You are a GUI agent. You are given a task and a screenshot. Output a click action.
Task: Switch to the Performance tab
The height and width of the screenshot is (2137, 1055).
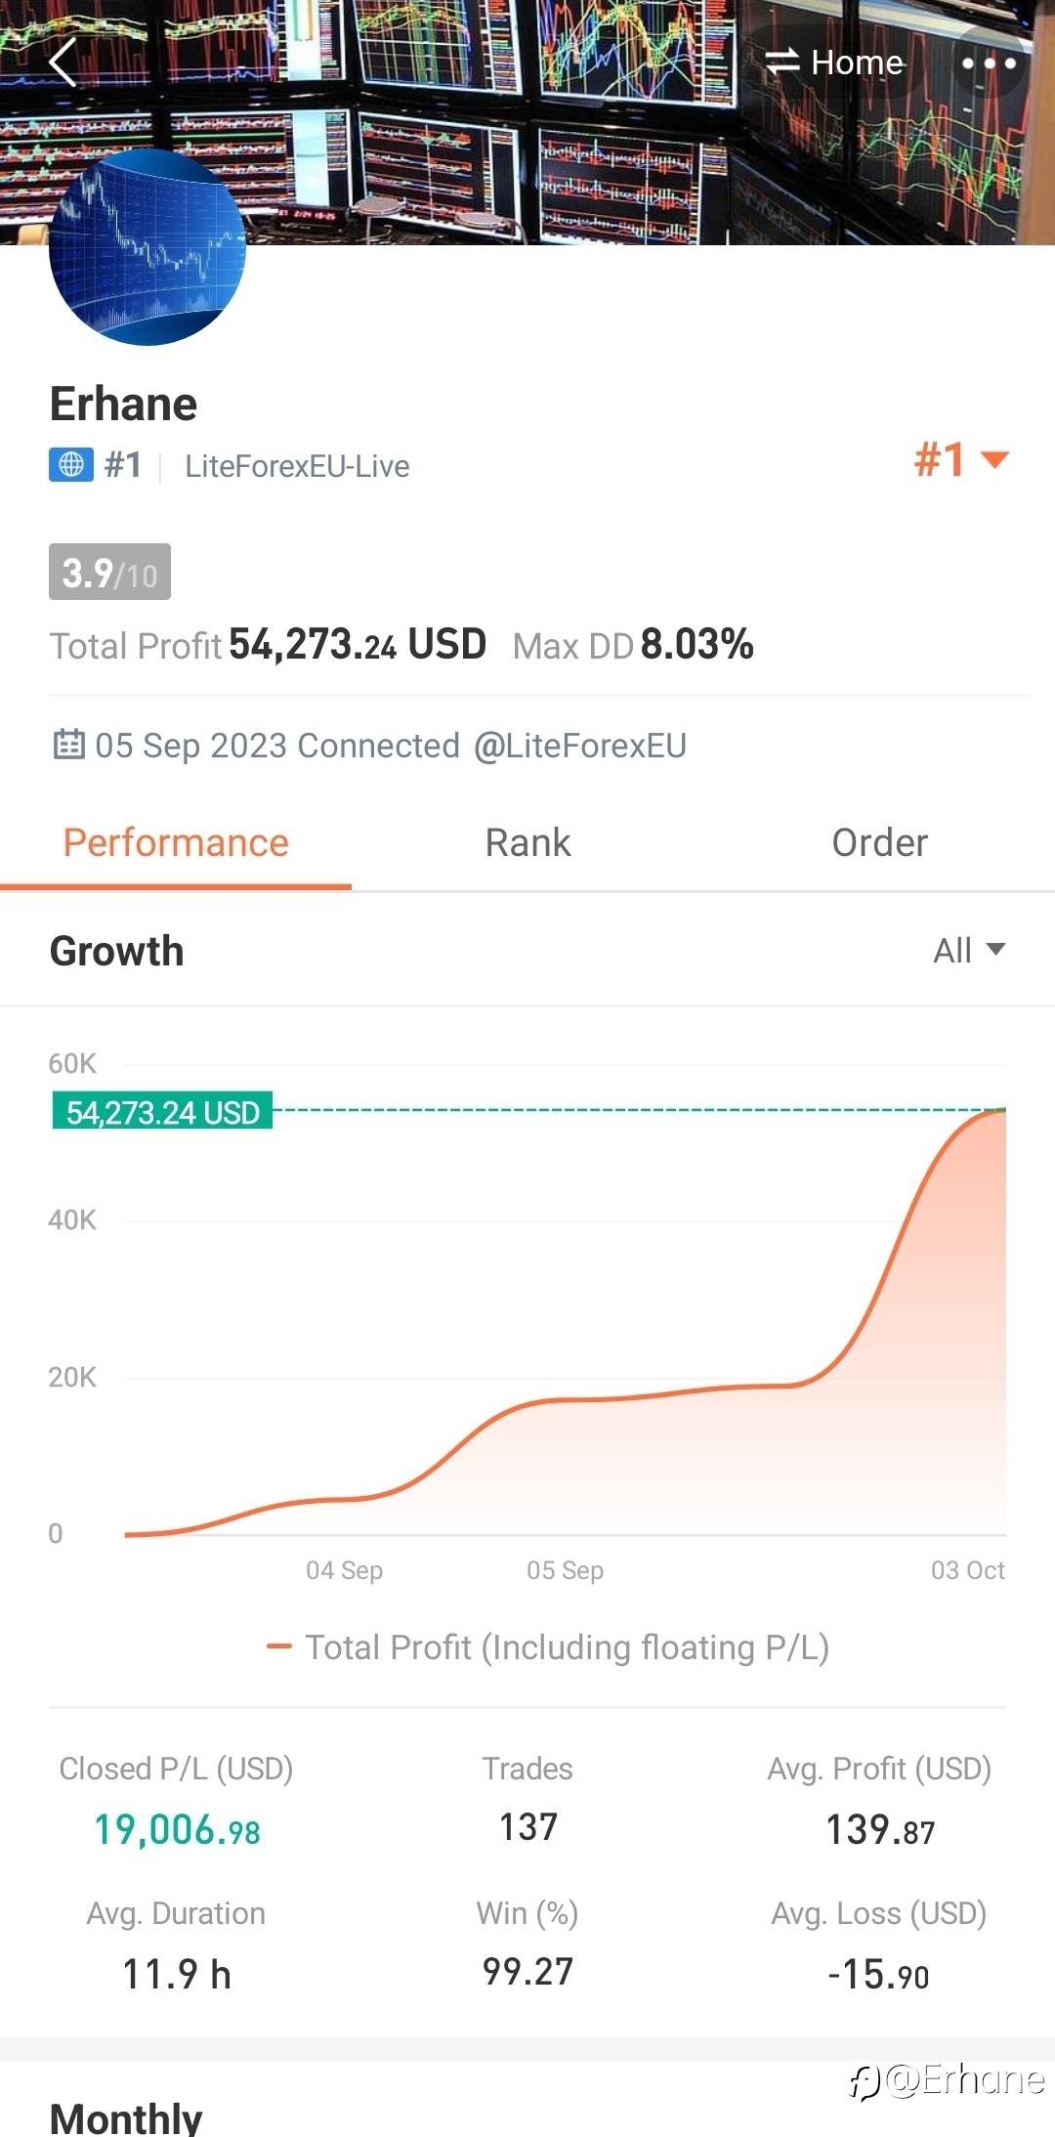click(176, 843)
